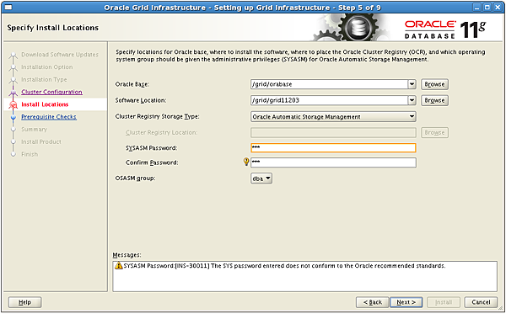This screenshot has width=506, height=314.
Task: Click the INS-30011 SYSASM password warning message
Action: click(284, 266)
